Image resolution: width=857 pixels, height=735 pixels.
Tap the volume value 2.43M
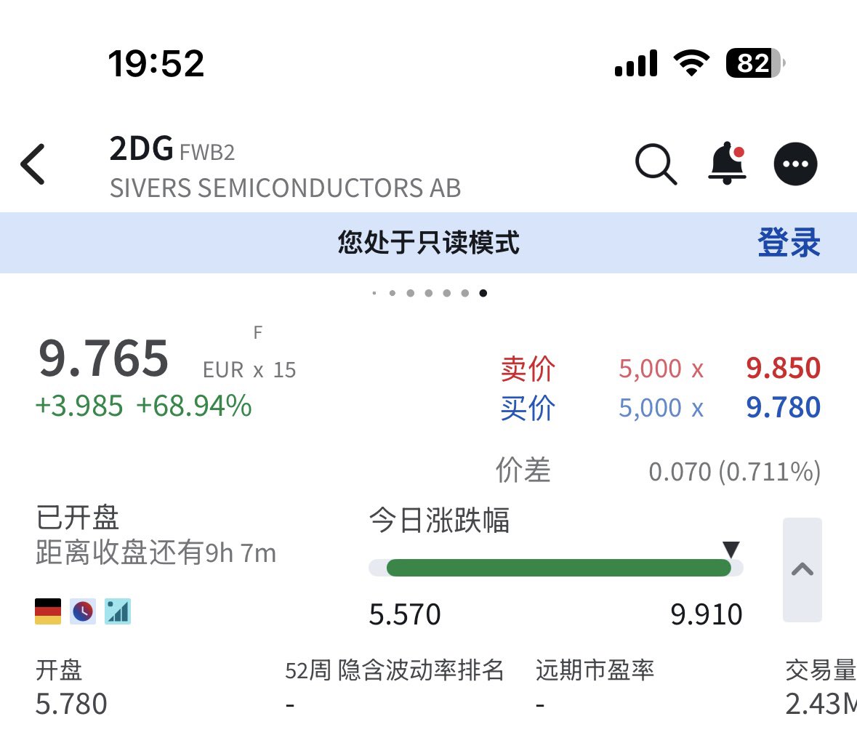(821, 704)
